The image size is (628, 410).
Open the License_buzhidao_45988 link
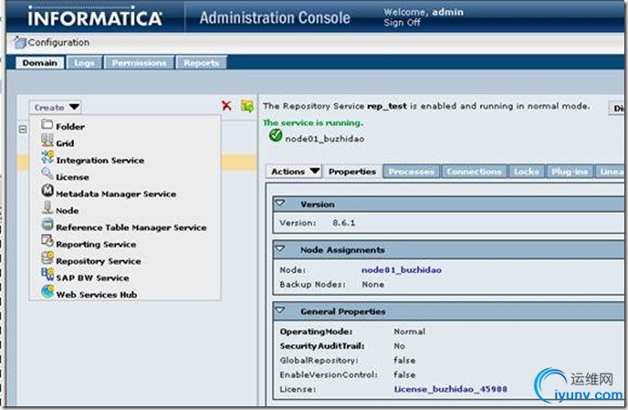click(451, 389)
